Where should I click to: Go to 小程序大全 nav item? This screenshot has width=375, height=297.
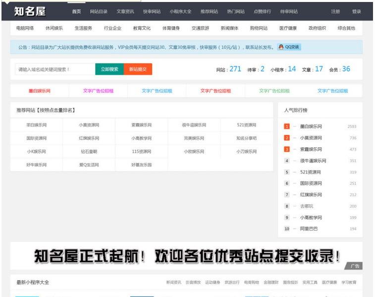[180, 11]
